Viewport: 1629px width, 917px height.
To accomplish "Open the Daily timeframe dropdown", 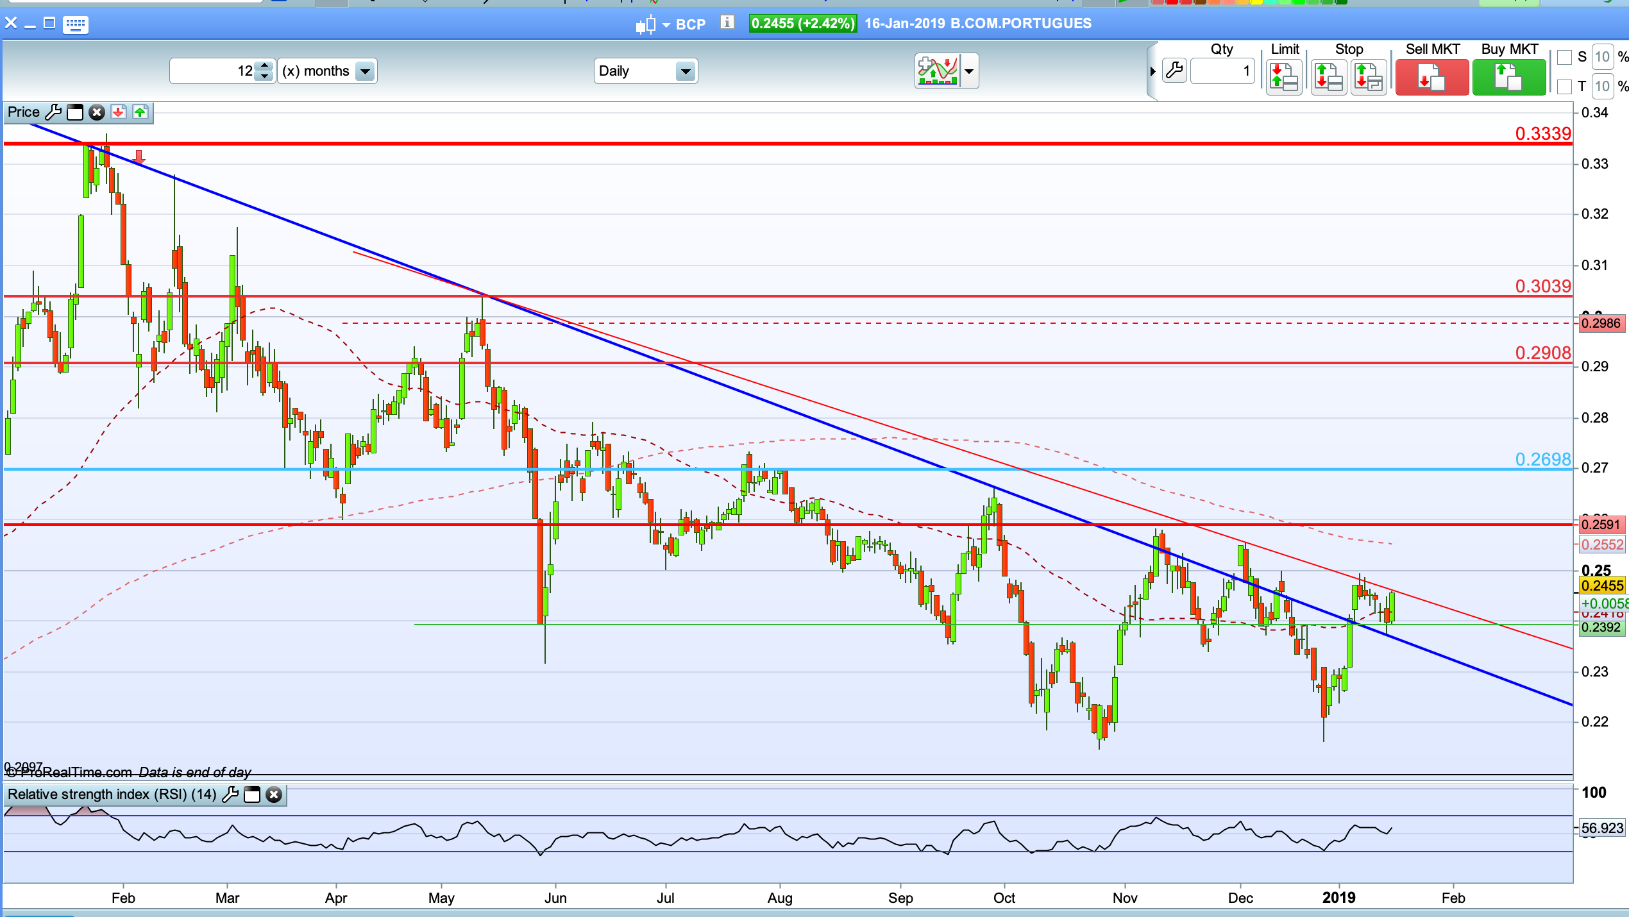I will [685, 71].
